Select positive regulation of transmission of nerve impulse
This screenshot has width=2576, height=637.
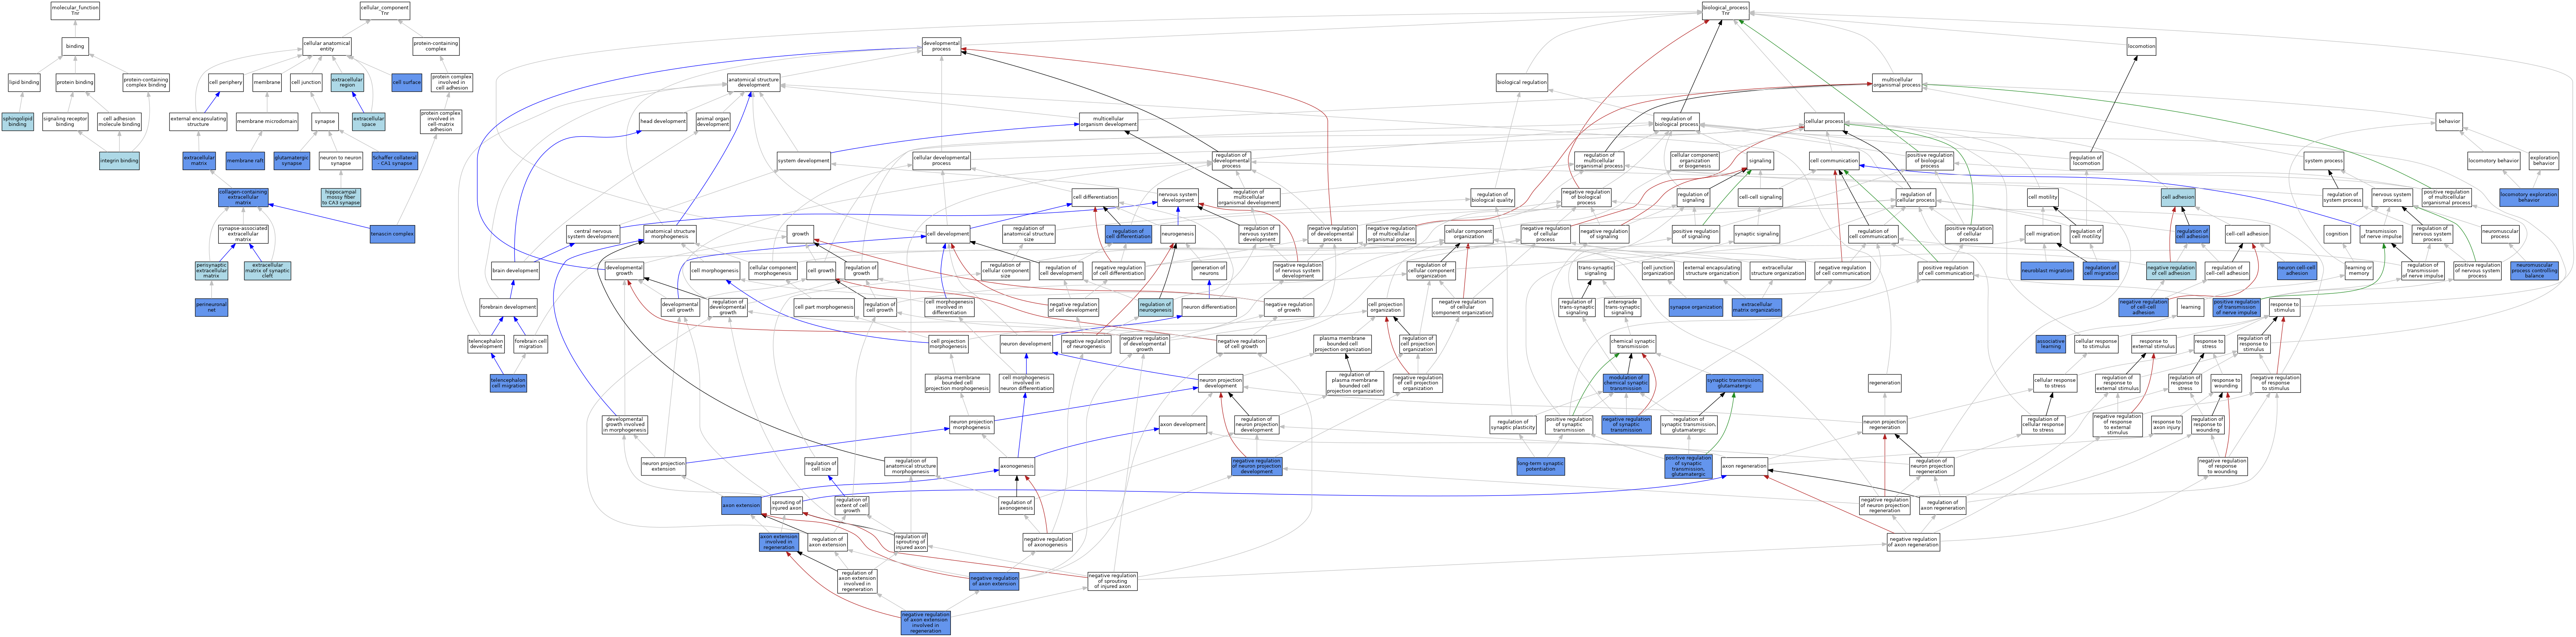(x=2236, y=307)
